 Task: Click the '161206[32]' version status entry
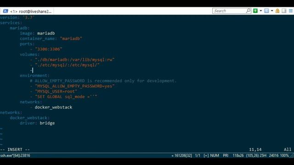[x=183, y=155]
